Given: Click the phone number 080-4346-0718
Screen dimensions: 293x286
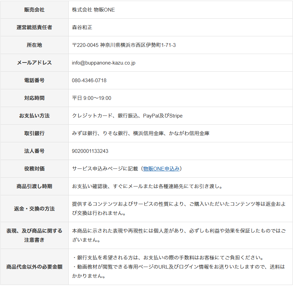Looking at the screenshot, I should pyautogui.click(x=89, y=81).
